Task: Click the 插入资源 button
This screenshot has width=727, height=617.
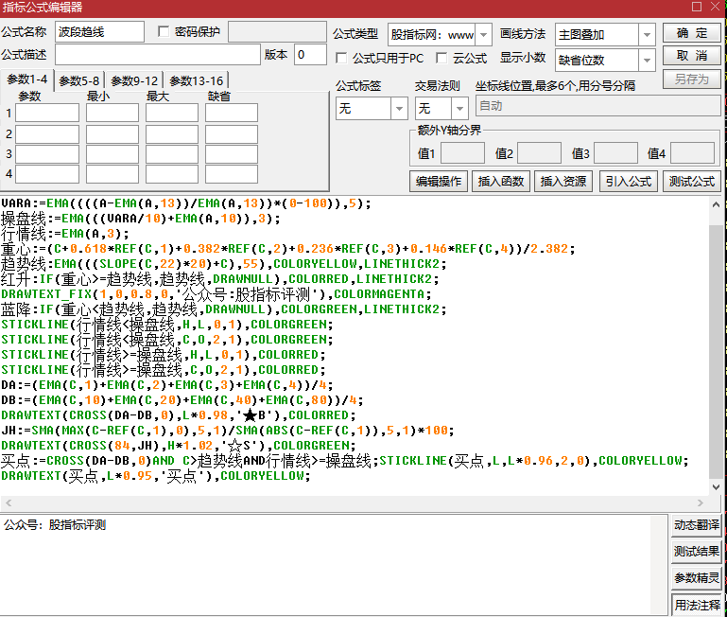Action: pyautogui.click(x=563, y=181)
